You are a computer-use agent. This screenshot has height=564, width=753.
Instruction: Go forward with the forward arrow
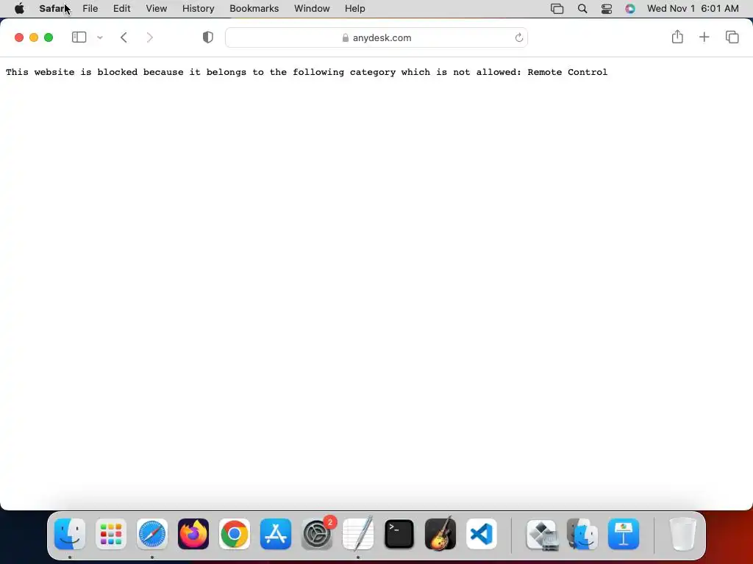tap(150, 37)
